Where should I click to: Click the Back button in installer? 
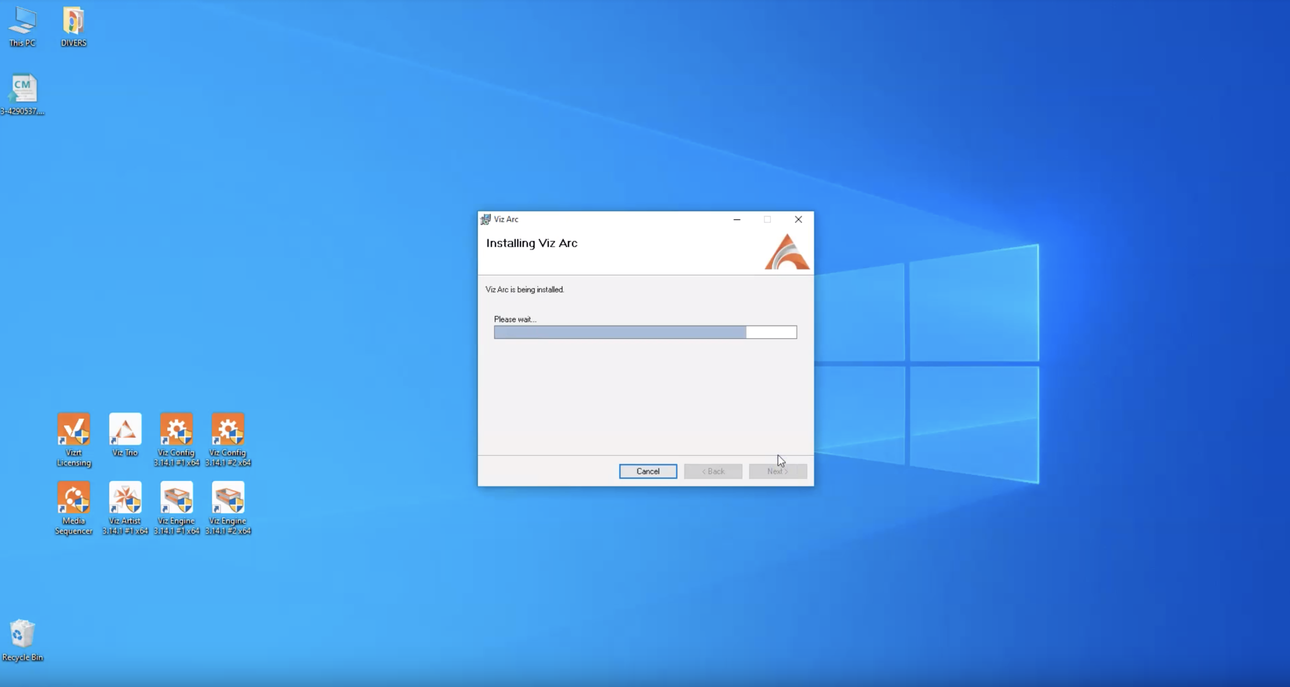[713, 471]
